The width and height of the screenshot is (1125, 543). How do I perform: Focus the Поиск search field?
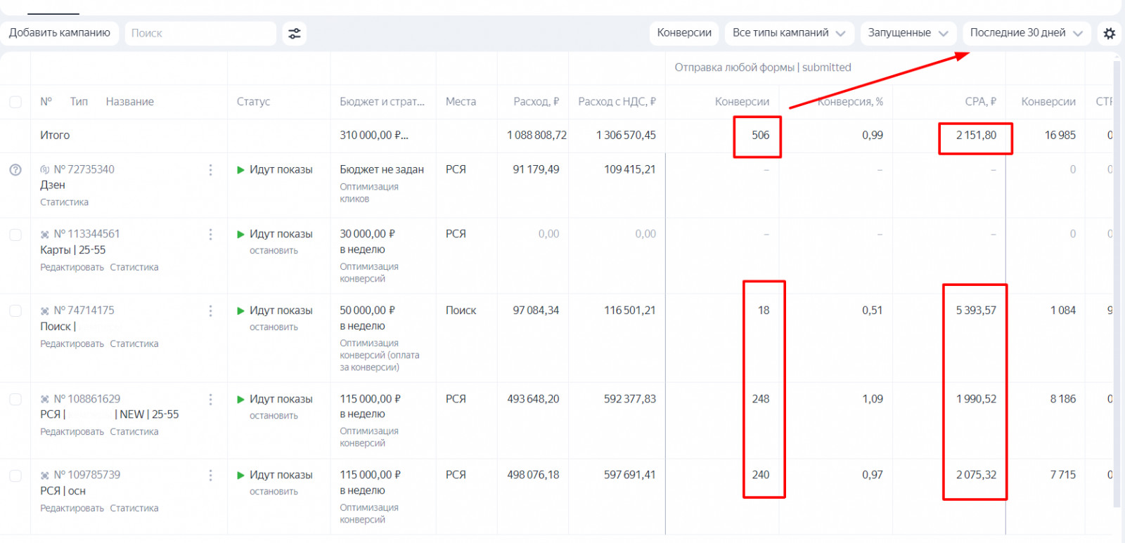200,33
